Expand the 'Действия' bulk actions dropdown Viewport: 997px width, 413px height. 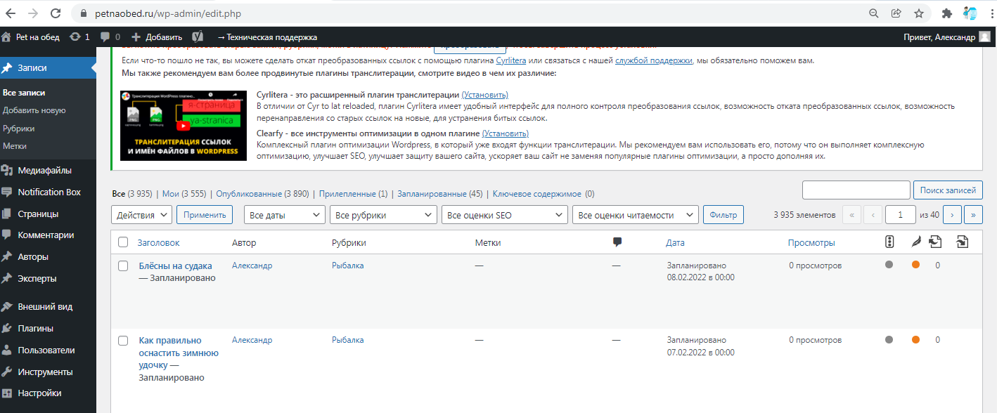point(141,215)
